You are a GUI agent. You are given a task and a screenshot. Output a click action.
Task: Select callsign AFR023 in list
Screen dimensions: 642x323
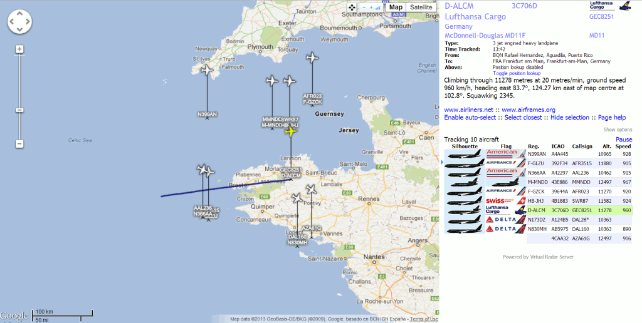coord(581,192)
